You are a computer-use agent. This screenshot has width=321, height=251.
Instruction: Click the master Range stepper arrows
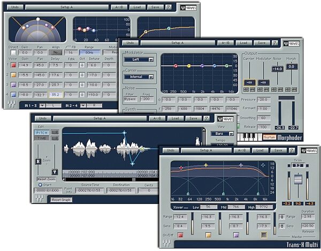click(x=282, y=217)
